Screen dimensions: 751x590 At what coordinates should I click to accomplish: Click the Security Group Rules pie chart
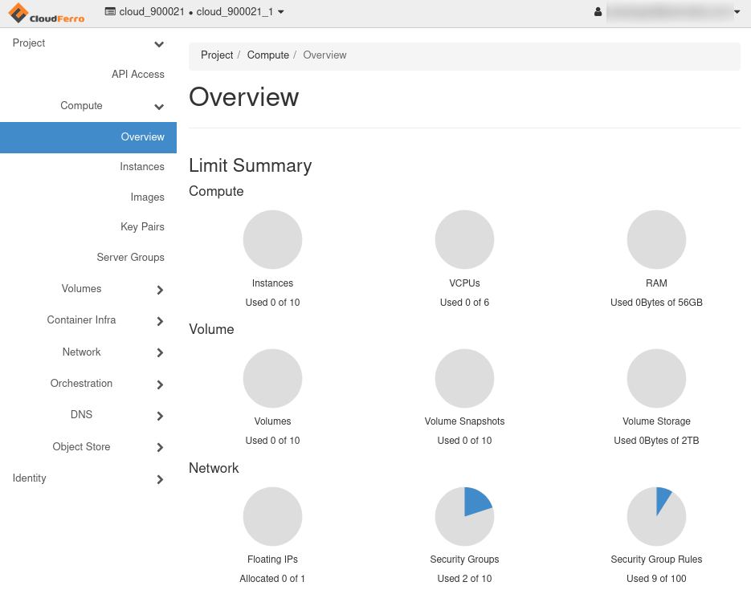[x=657, y=516]
